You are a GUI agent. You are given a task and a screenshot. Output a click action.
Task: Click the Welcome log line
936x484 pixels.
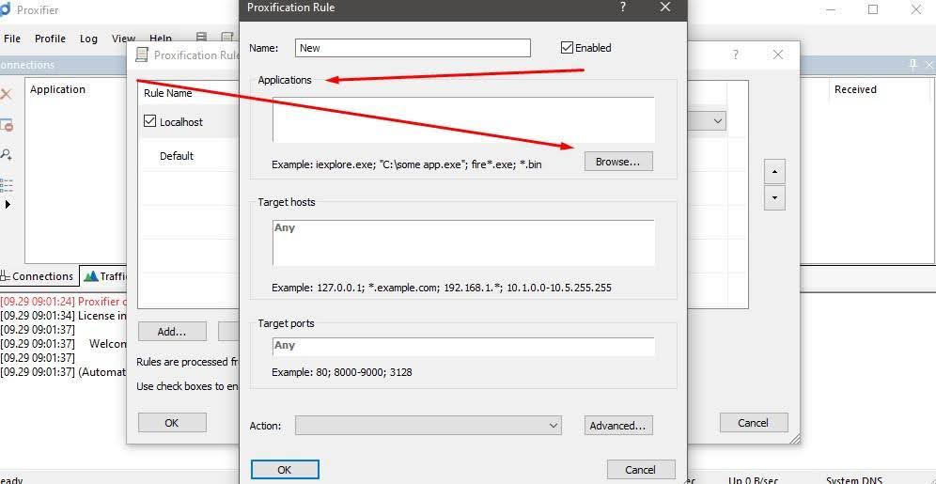click(63, 344)
